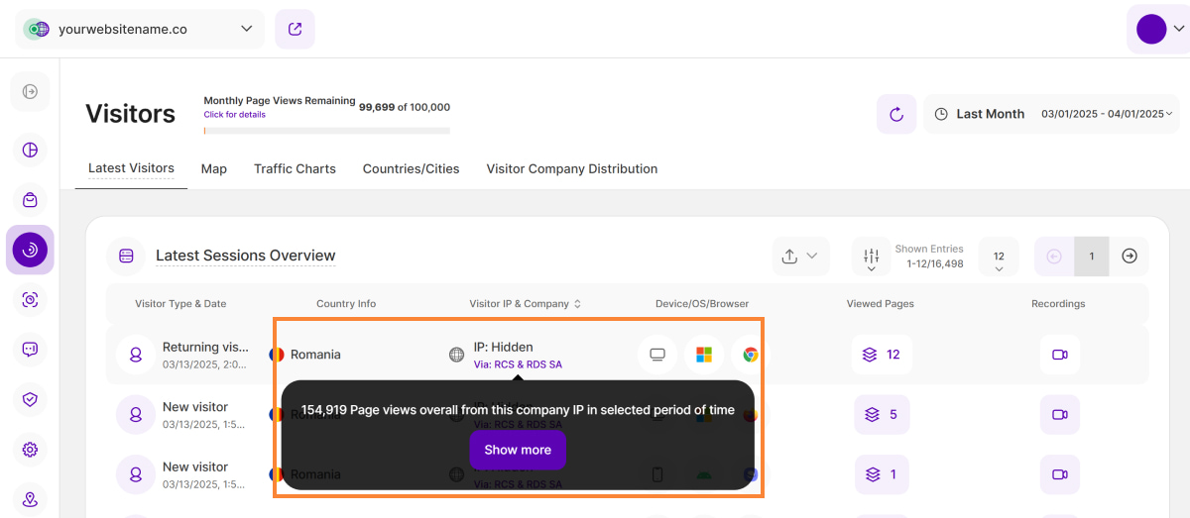Open the table filter settings dropdown
Image resolution: width=1190 pixels, height=518 pixels.
coord(871,257)
